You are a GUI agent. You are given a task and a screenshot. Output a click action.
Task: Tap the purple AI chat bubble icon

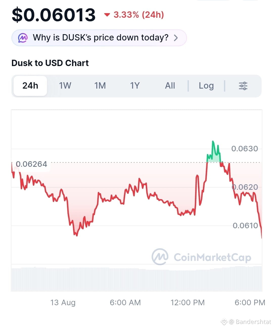[23, 38]
